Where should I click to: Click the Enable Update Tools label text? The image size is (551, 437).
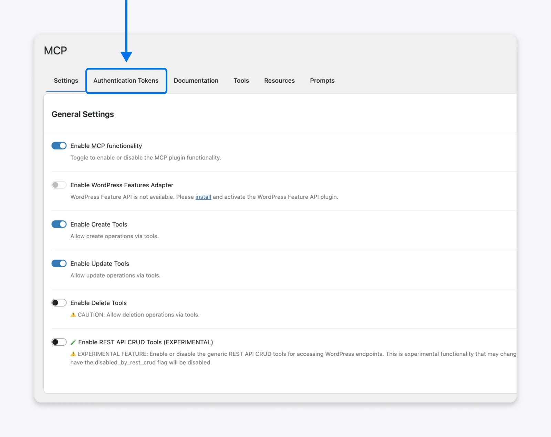coord(100,263)
